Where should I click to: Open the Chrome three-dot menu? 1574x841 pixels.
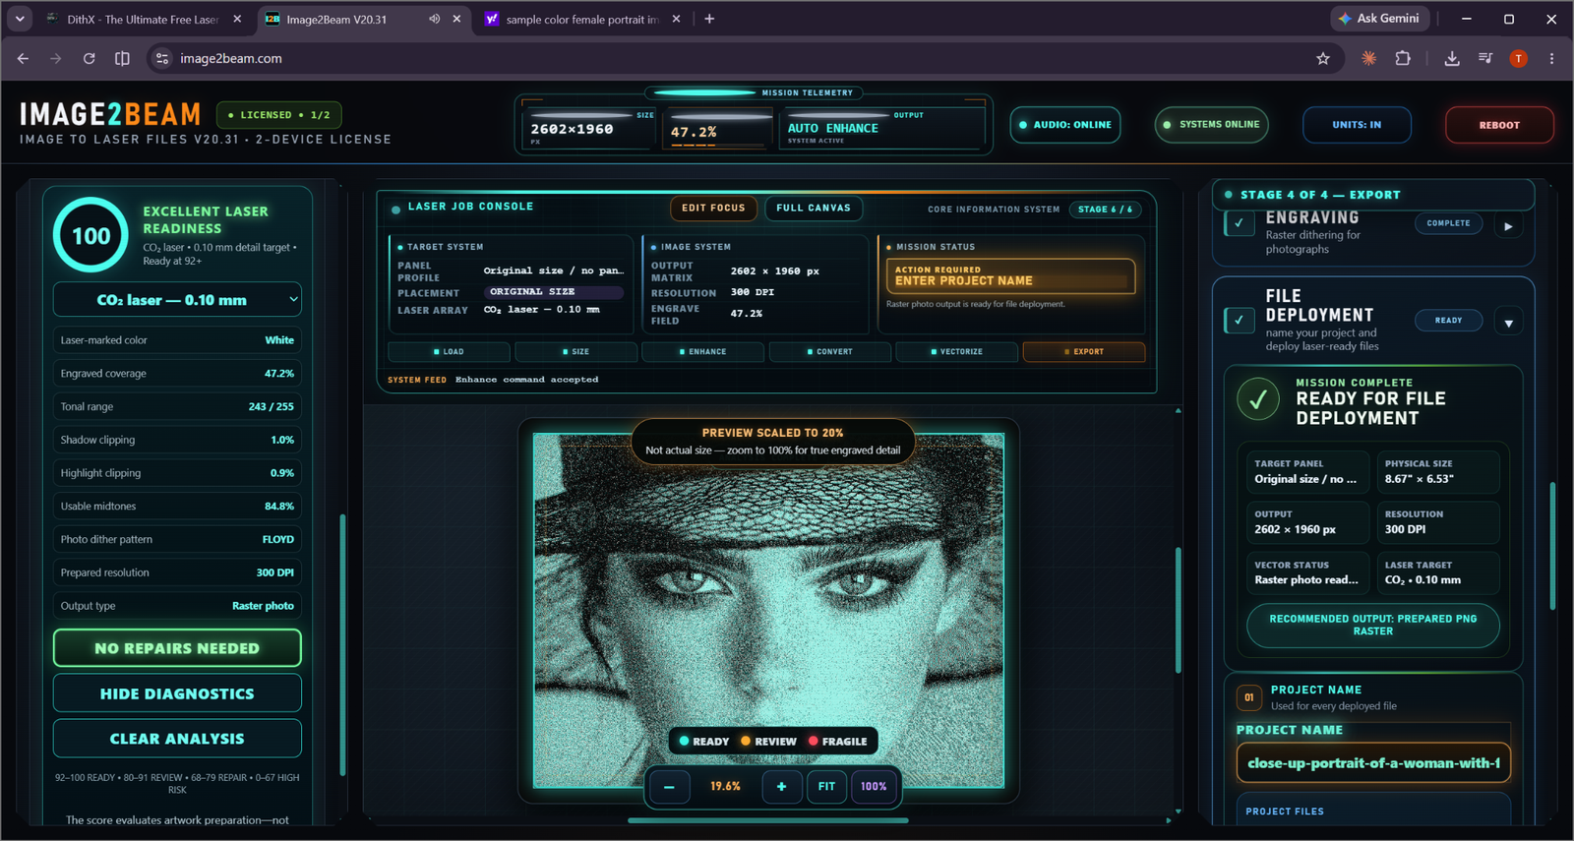coord(1551,59)
